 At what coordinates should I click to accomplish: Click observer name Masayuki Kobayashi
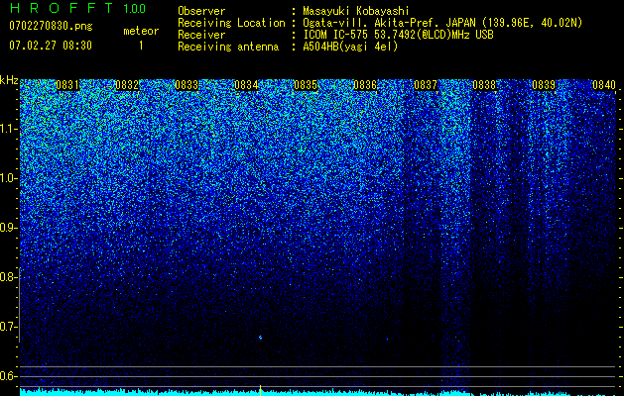(x=355, y=11)
